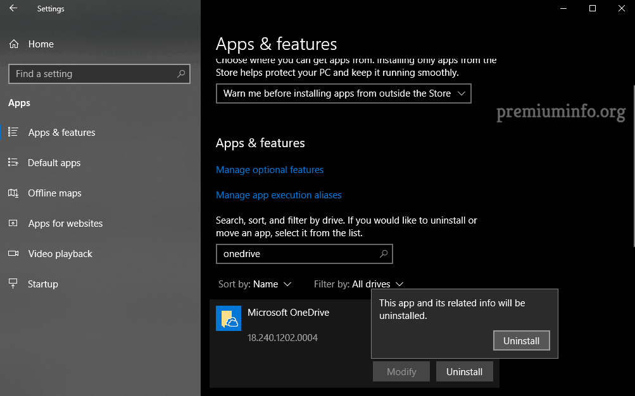Viewport: 635px width, 396px height.
Task: Confirm Uninstall in the popup dialog
Action: click(x=521, y=340)
